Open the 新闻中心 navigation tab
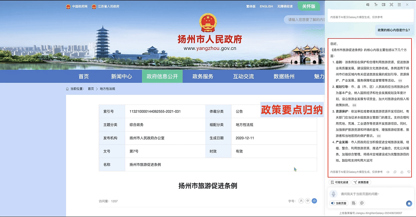416x217 pixels. pyautogui.click(x=122, y=76)
